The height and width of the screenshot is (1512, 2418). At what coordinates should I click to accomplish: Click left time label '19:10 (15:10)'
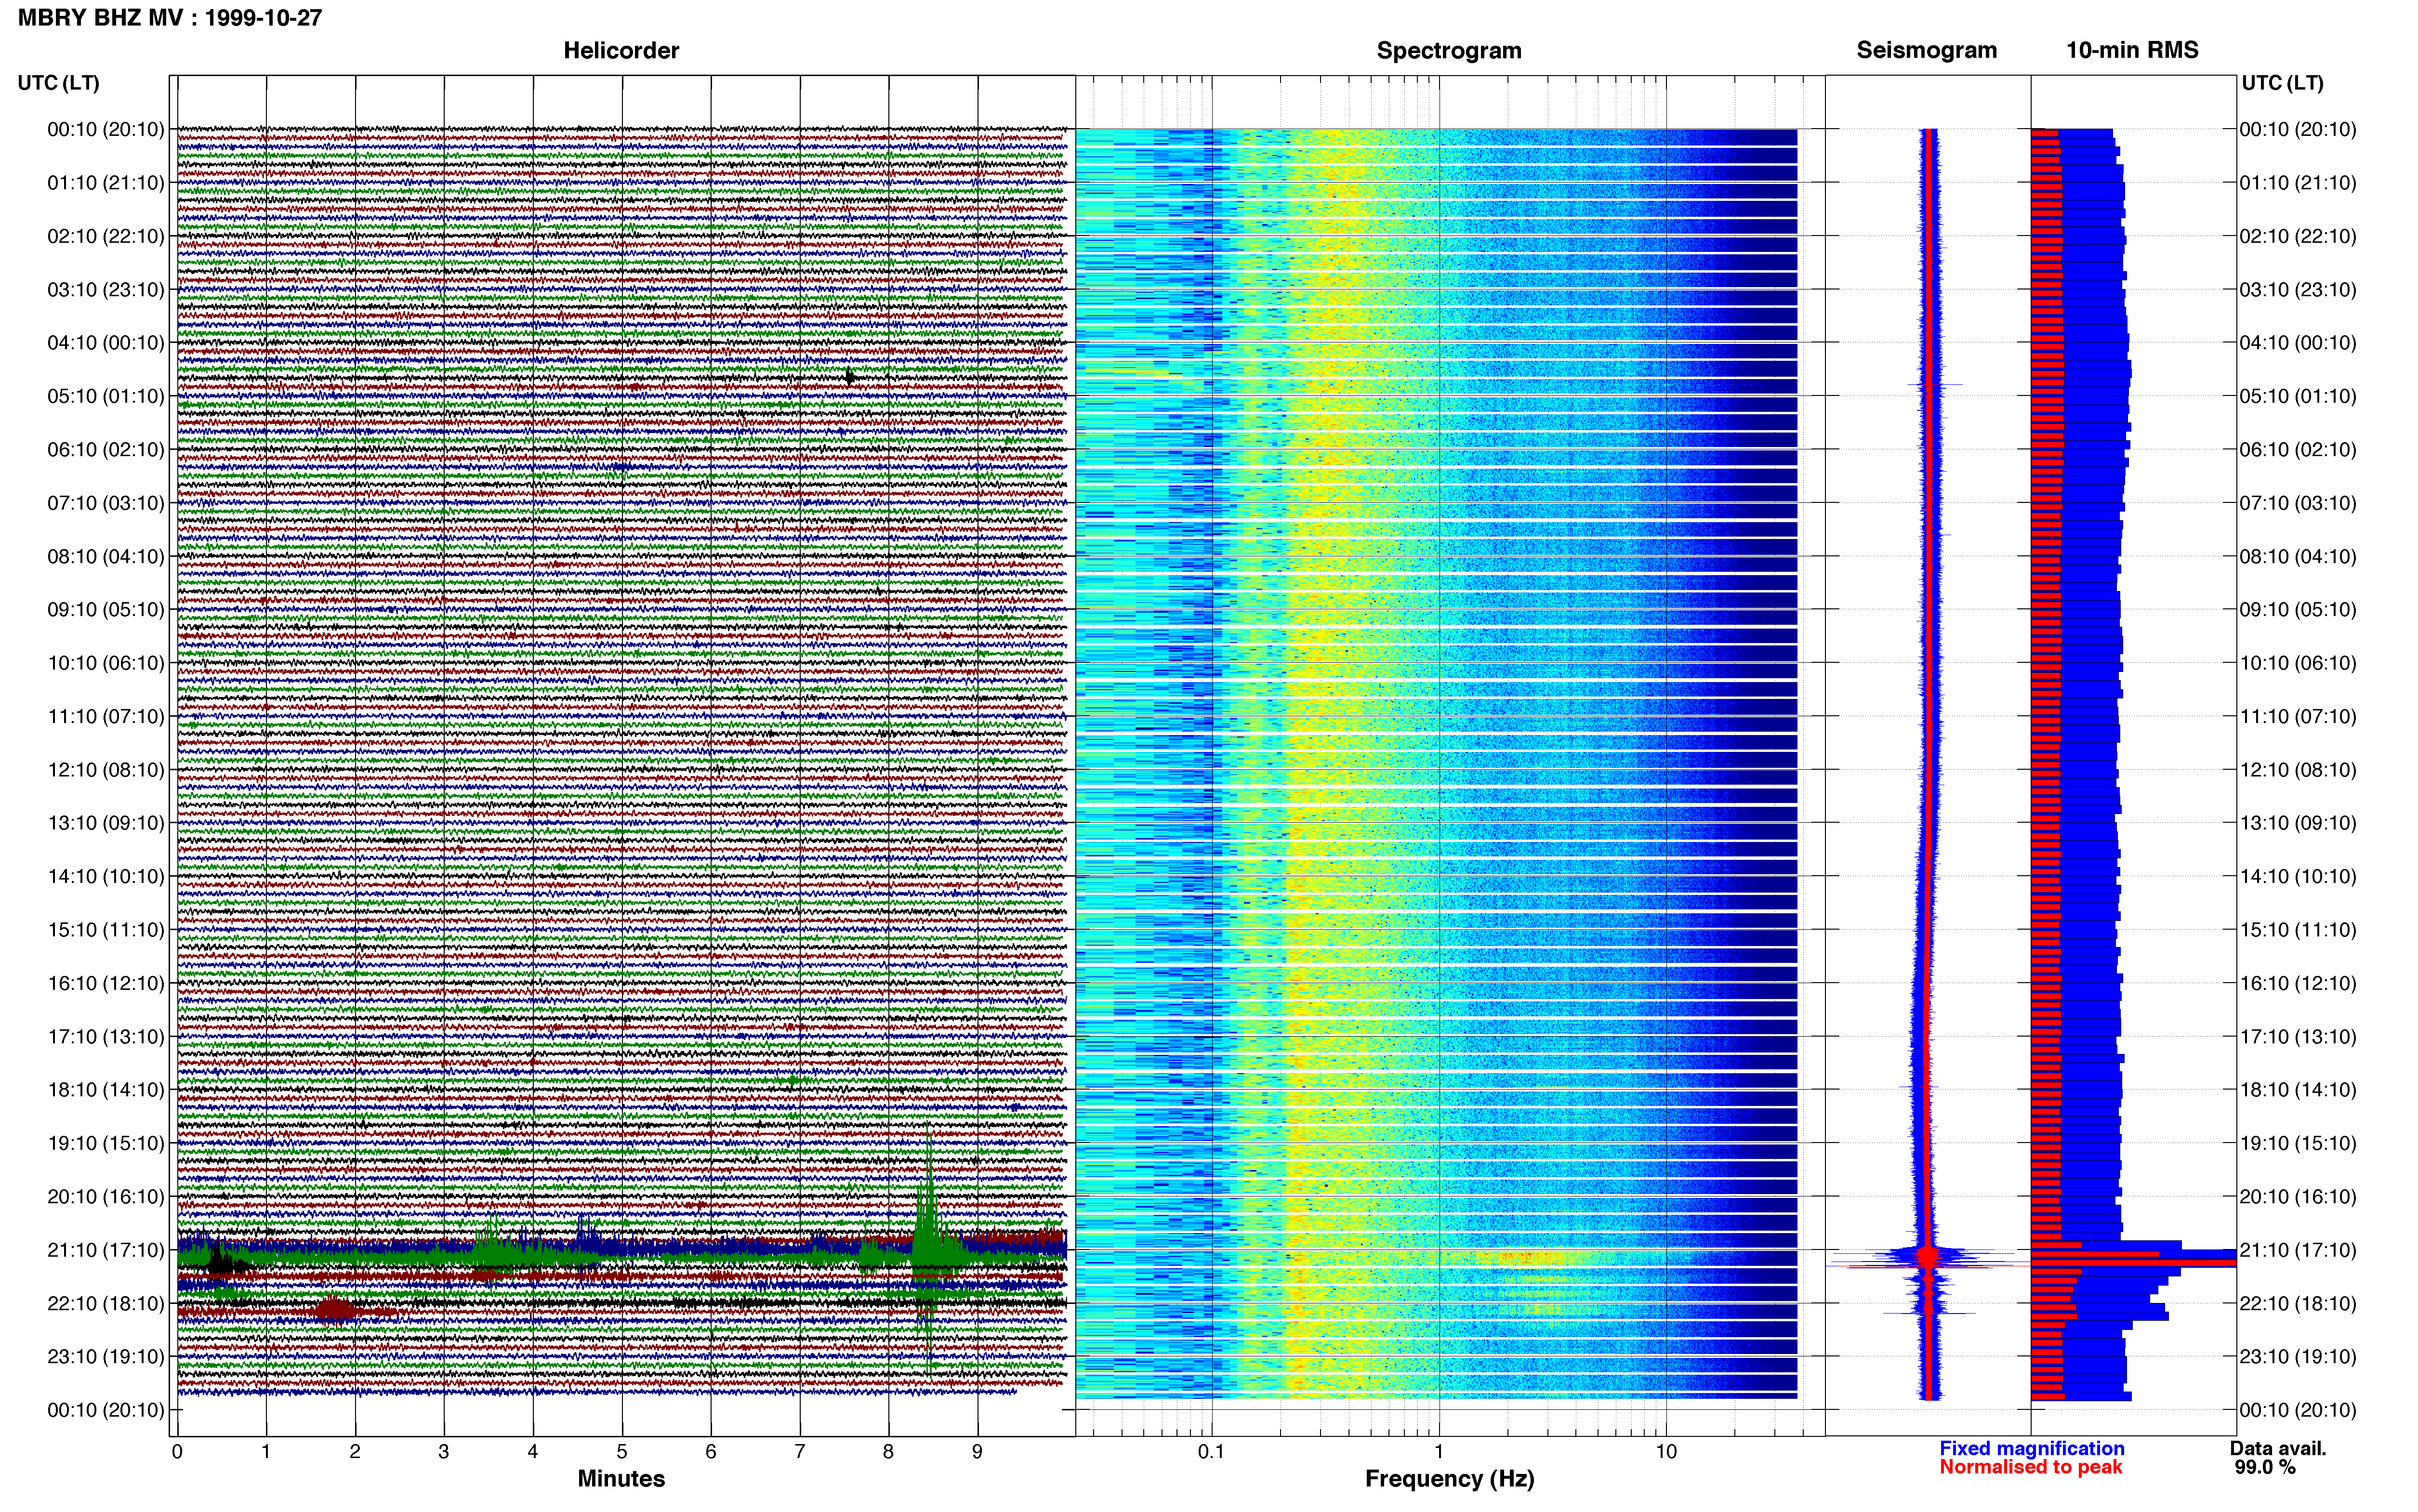tap(106, 1143)
